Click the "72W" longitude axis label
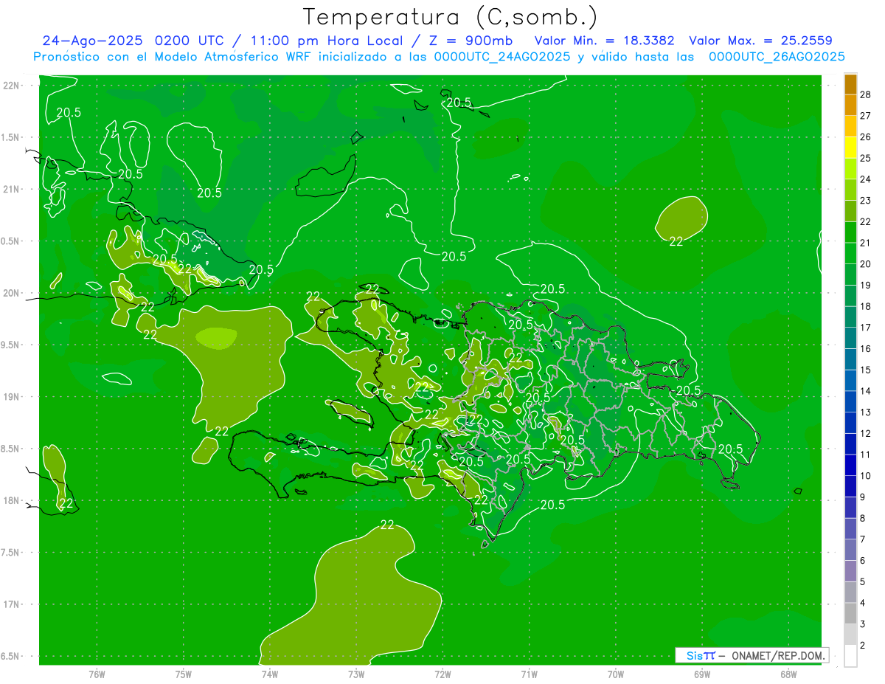 [442, 674]
